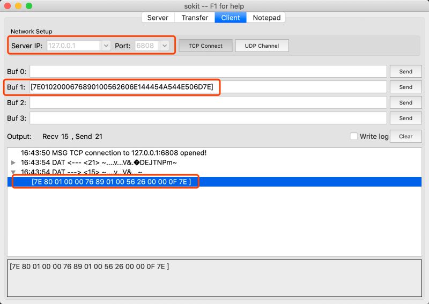This screenshot has width=429, height=304.
Task: Click the Buf 2 input field
Action: click(x=208, y=102)
